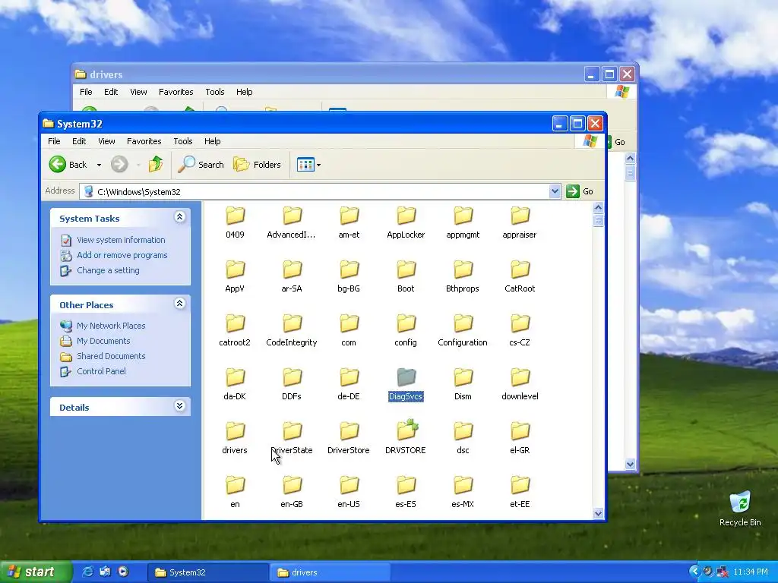Select the config folder icon
This screenshot has height=583, width=778.
point(406,323)
